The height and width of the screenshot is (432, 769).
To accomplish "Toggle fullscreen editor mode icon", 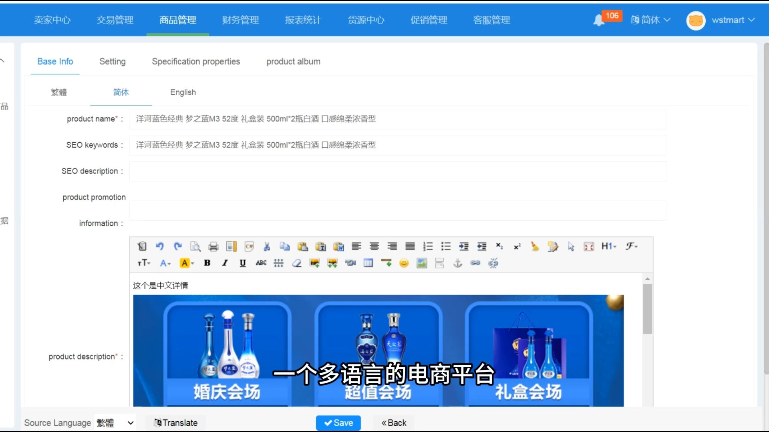I will click(x=589, y=246).
